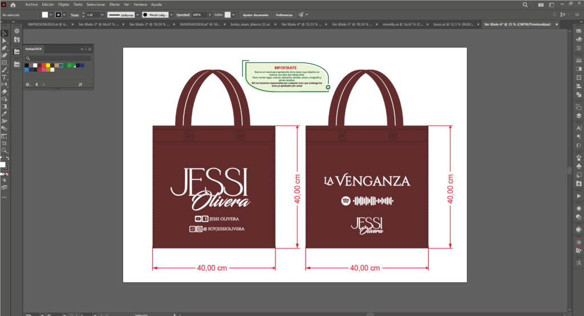Open the workspace switcher icon
584x316 pixels.
[551, 5]
